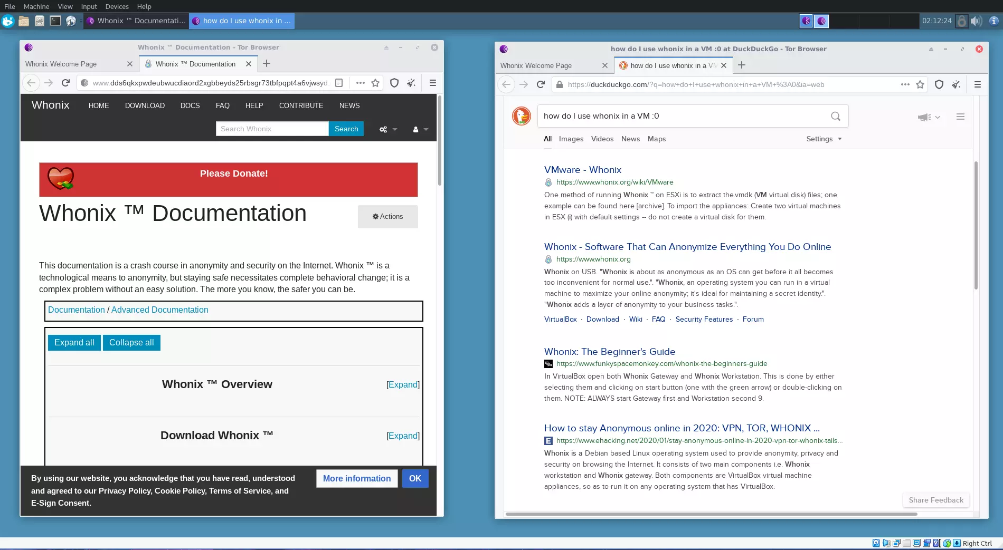Select the Maps search tab
The image size is (1003, 550).
coord(657,139)
